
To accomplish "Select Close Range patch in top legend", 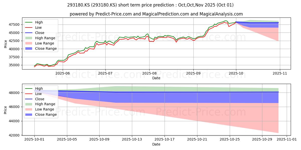I will pos(30,48).
